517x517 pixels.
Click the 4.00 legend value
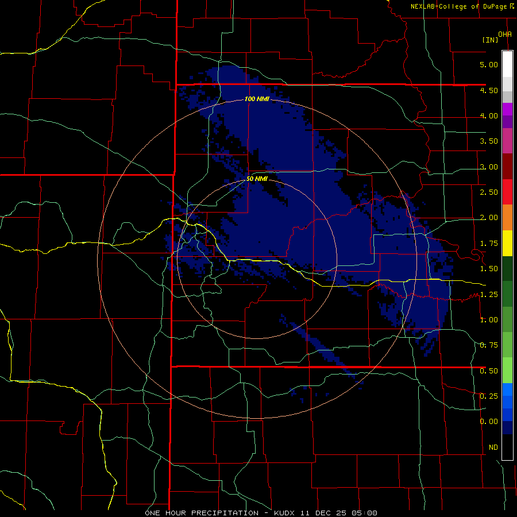[489, 115]
